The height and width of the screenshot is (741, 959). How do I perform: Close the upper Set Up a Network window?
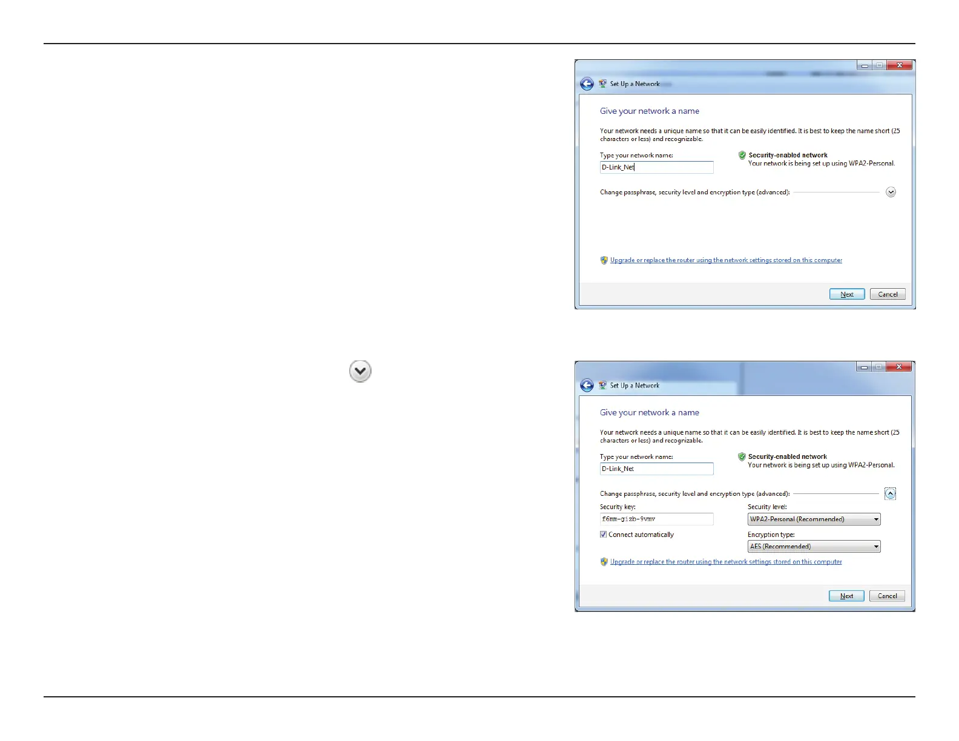tap(899, 65)
